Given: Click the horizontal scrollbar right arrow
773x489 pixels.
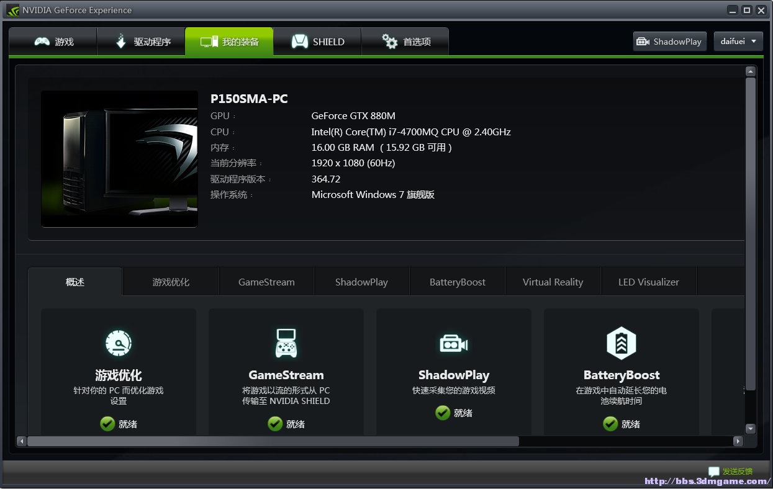Looking at the screenshot, I should pyautogui.click(x=738, y=441).
